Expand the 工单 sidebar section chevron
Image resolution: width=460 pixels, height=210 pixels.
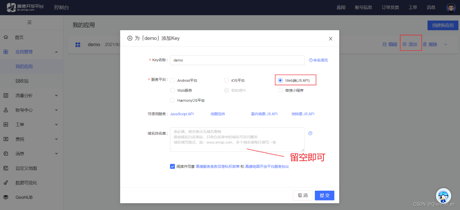coord(56,125)
